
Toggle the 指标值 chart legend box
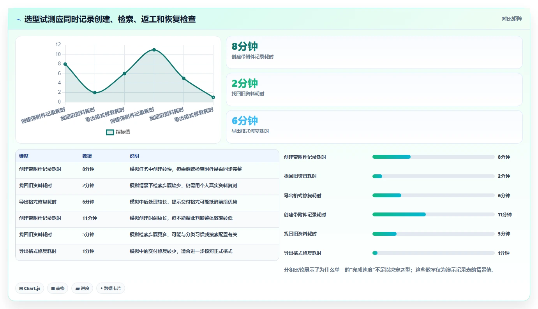click(110, 132)
